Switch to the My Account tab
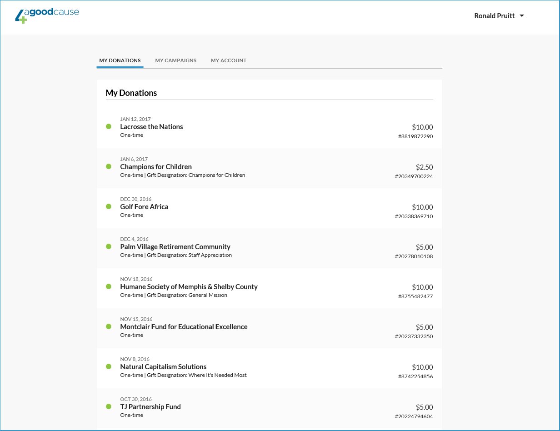 click(x=228, y=60)
